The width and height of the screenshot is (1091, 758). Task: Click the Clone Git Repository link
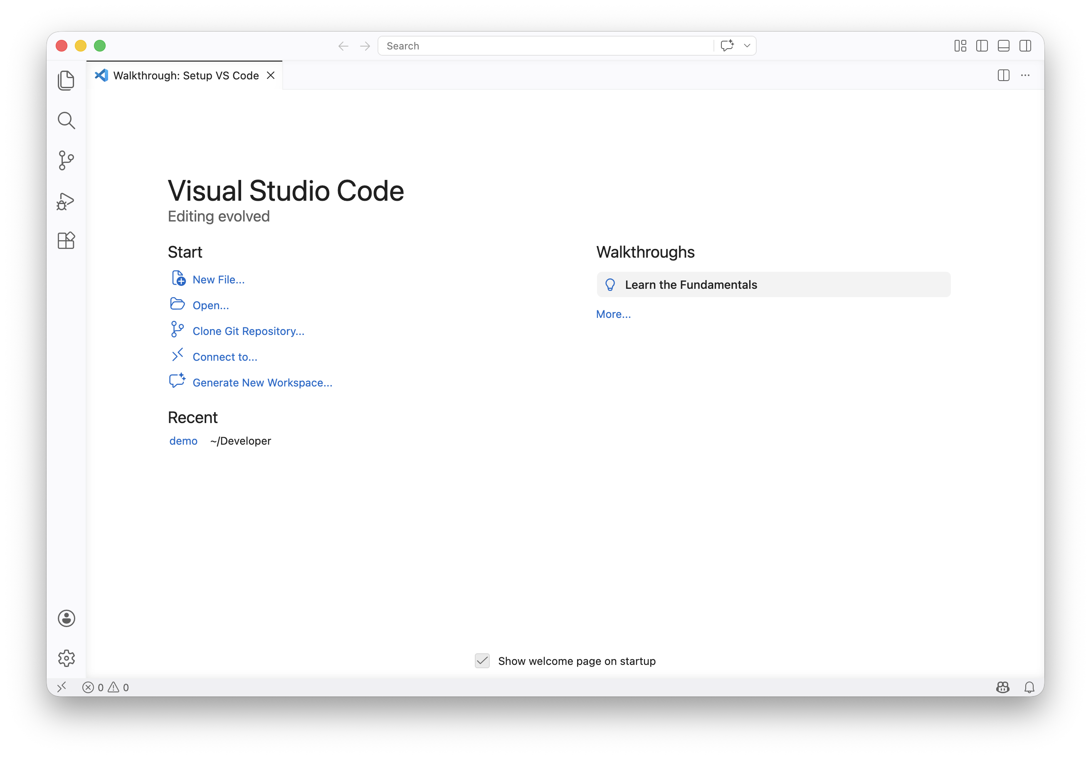click(x=248, y=331)
